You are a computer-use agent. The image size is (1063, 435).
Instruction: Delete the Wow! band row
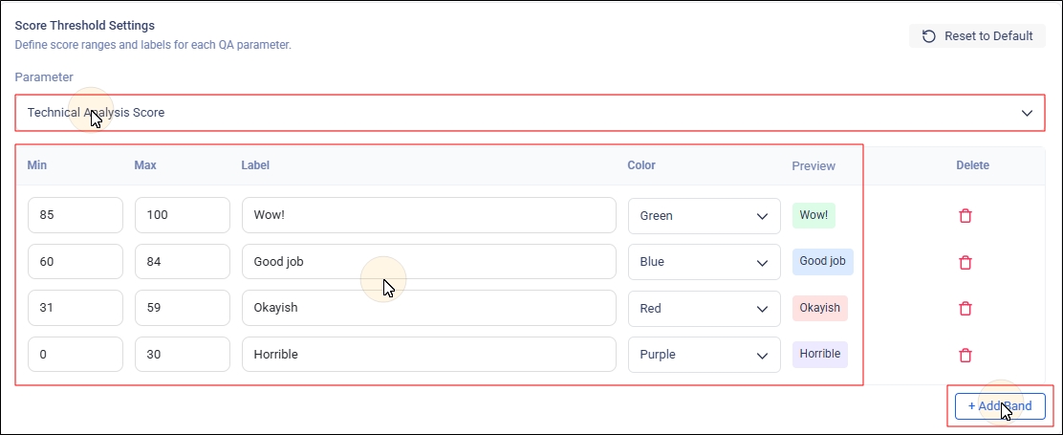[x=965, y=215]
